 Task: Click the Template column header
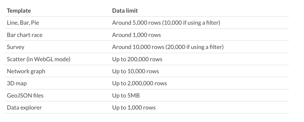19,11
